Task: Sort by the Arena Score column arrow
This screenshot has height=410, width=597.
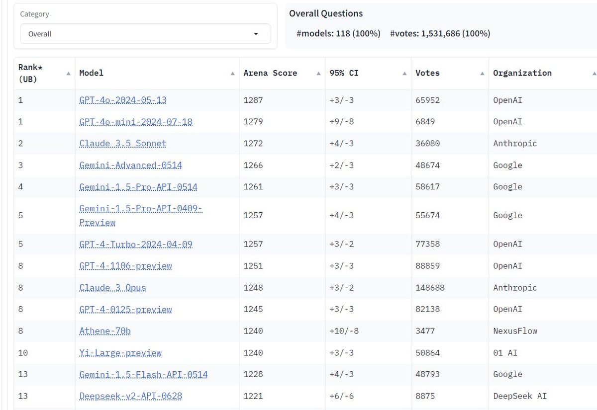Action: point(318,74)
